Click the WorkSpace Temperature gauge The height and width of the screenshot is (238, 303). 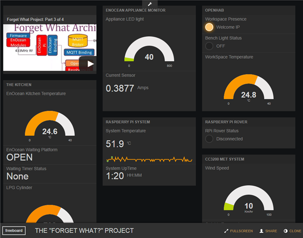coord(249,89)
